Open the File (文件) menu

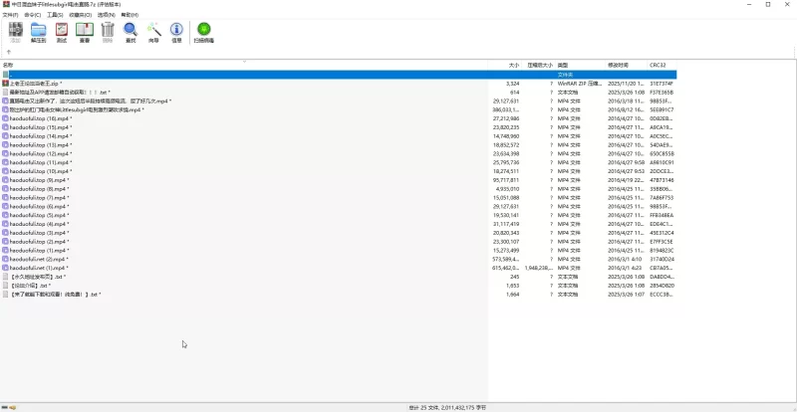[9, 15]
